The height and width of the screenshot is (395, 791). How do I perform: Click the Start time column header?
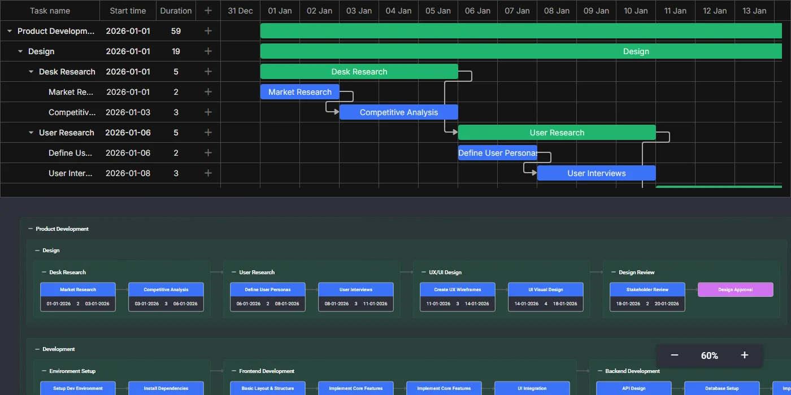click(128, 11)
